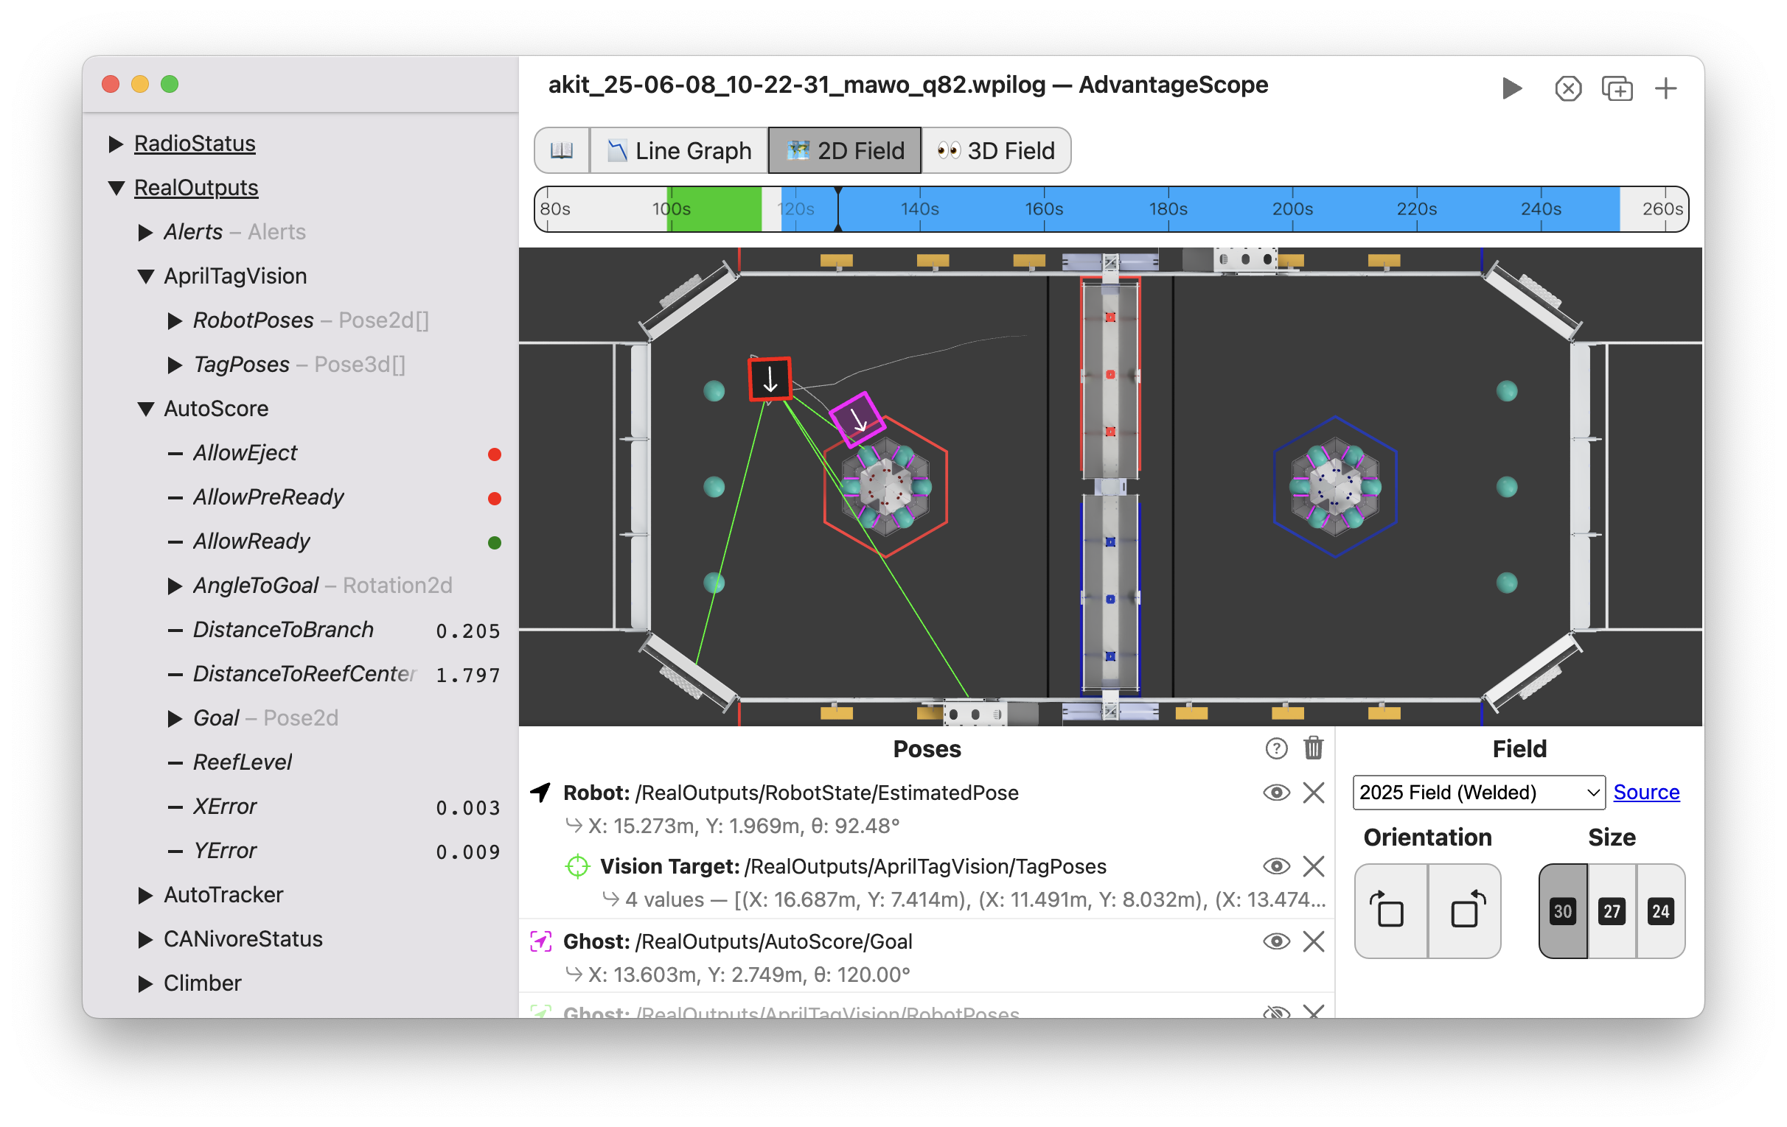Image resolution: width=1787 pixels, height=1127 pixels.
Task: Select the DistanceToReefCenter field
Action: pyautogui.click(x=304, y=675)
